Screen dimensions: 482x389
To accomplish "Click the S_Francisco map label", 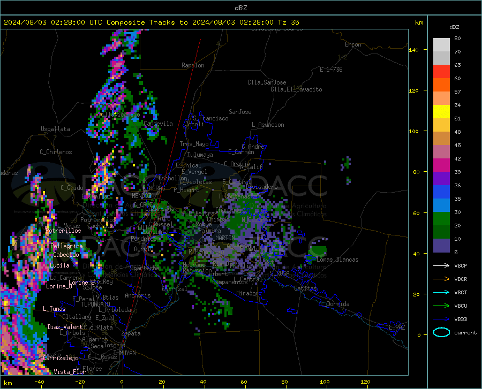I will (x=210, y=118).
